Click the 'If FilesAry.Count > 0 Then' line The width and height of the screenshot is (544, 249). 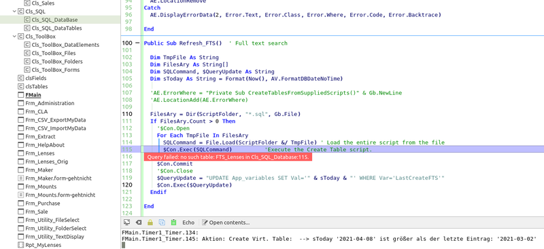pyautogui.click(x=192, y=121)
